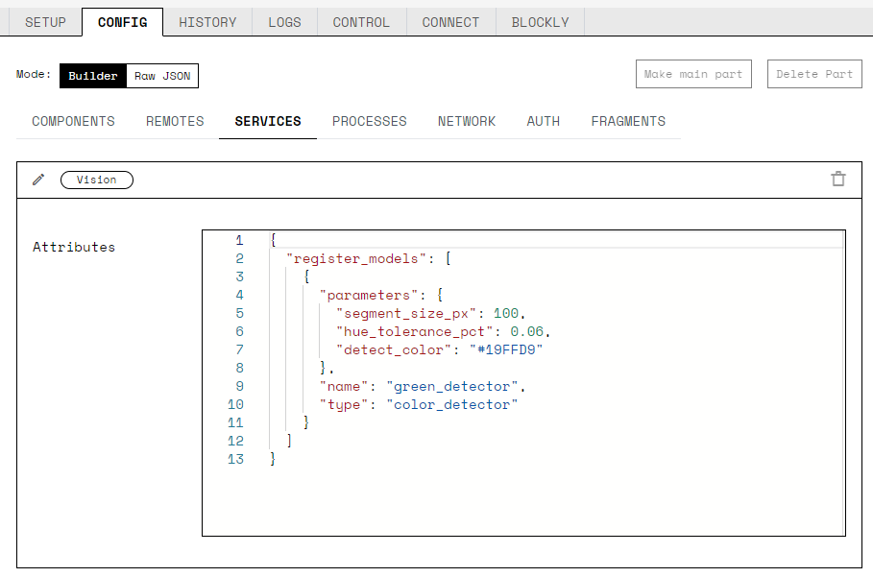This screenshot has width=873, height=577.
Task: Delete the Vision service using trash icon
Action: tap(837, 179)
